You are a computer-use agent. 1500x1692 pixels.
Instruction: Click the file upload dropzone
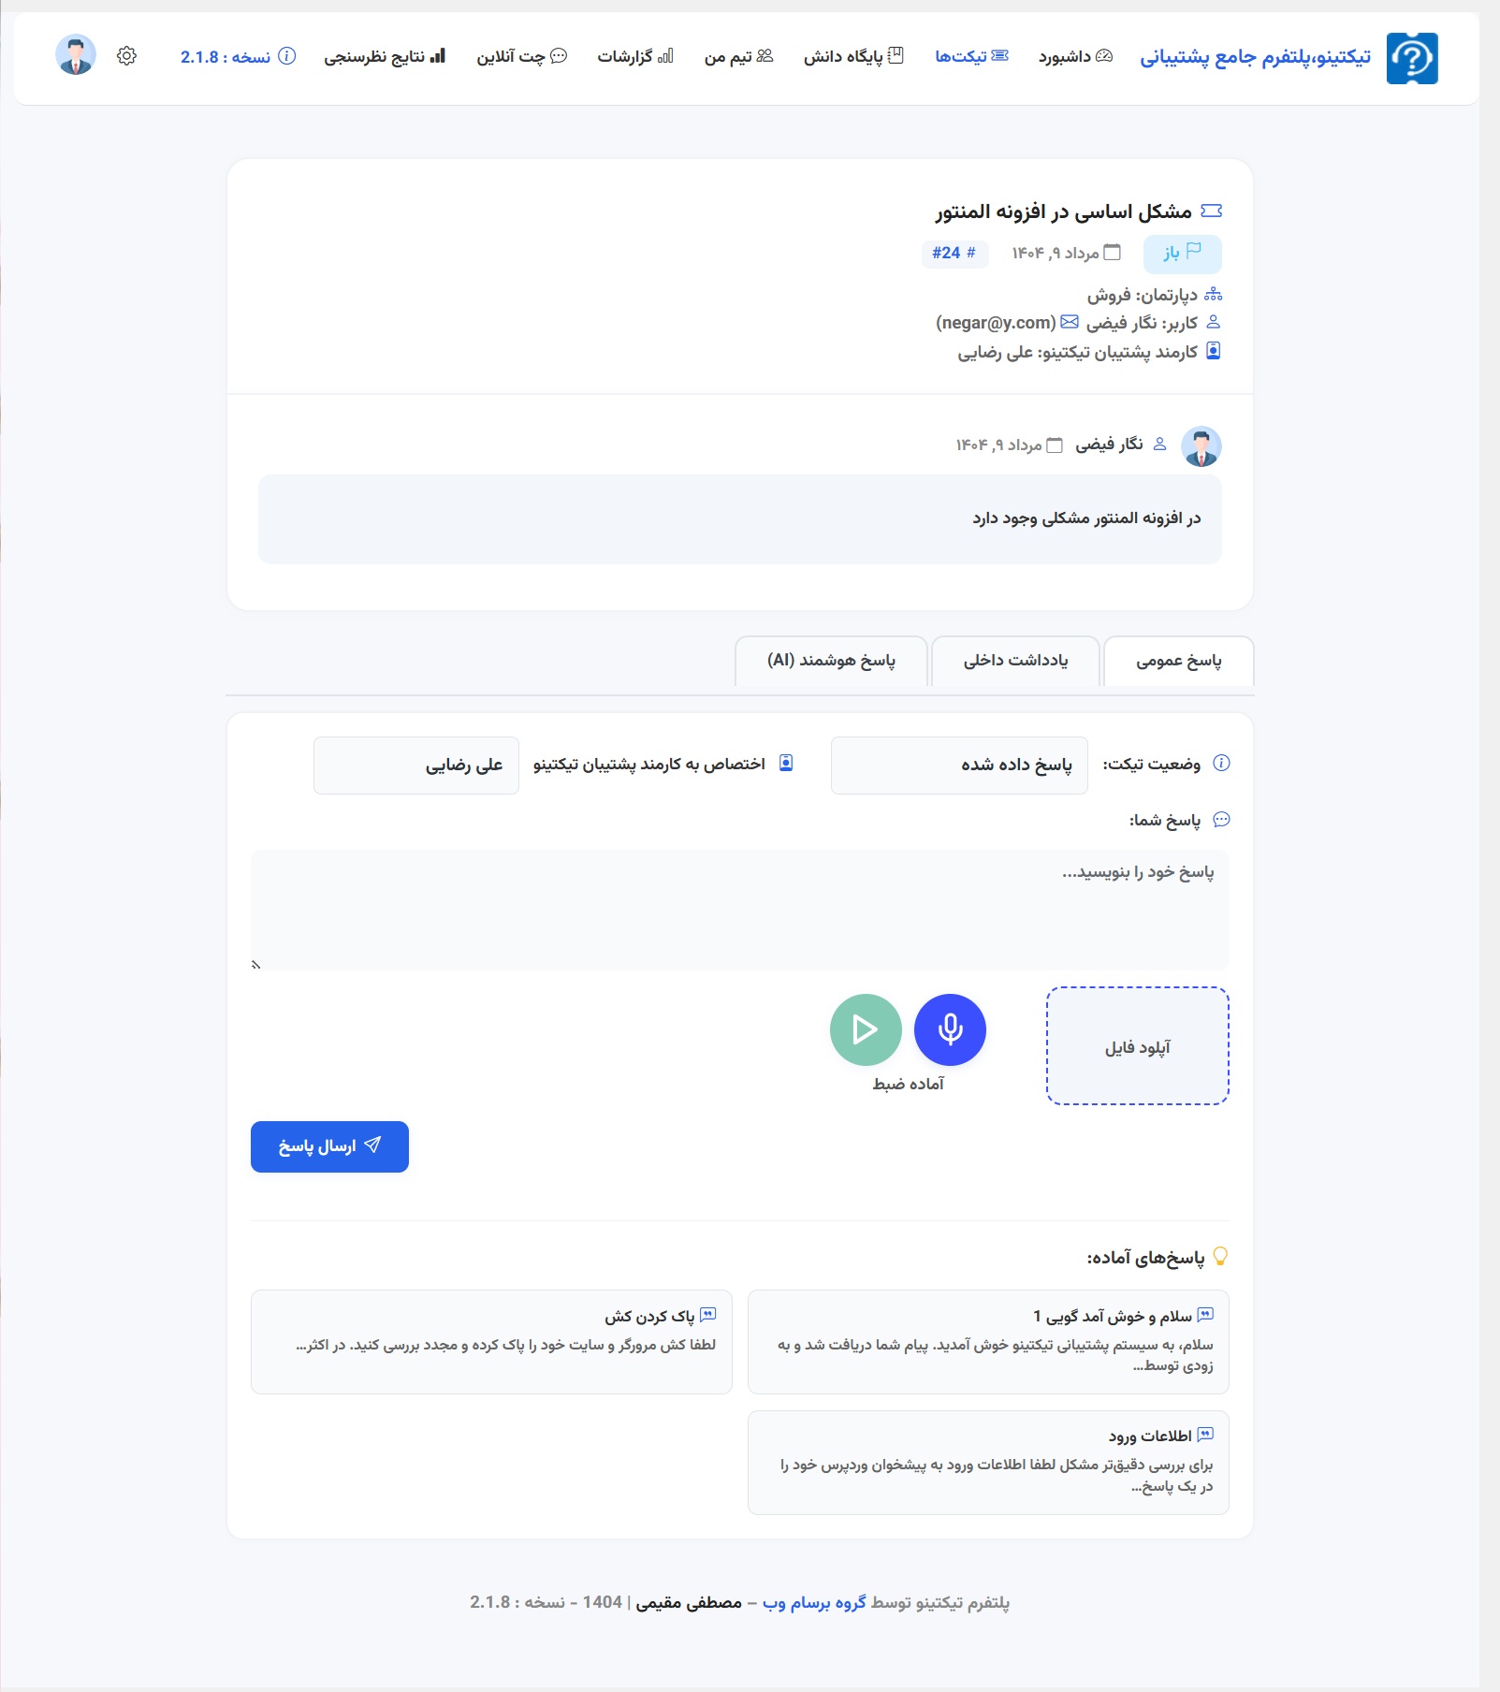(x=1137, y=1046)
